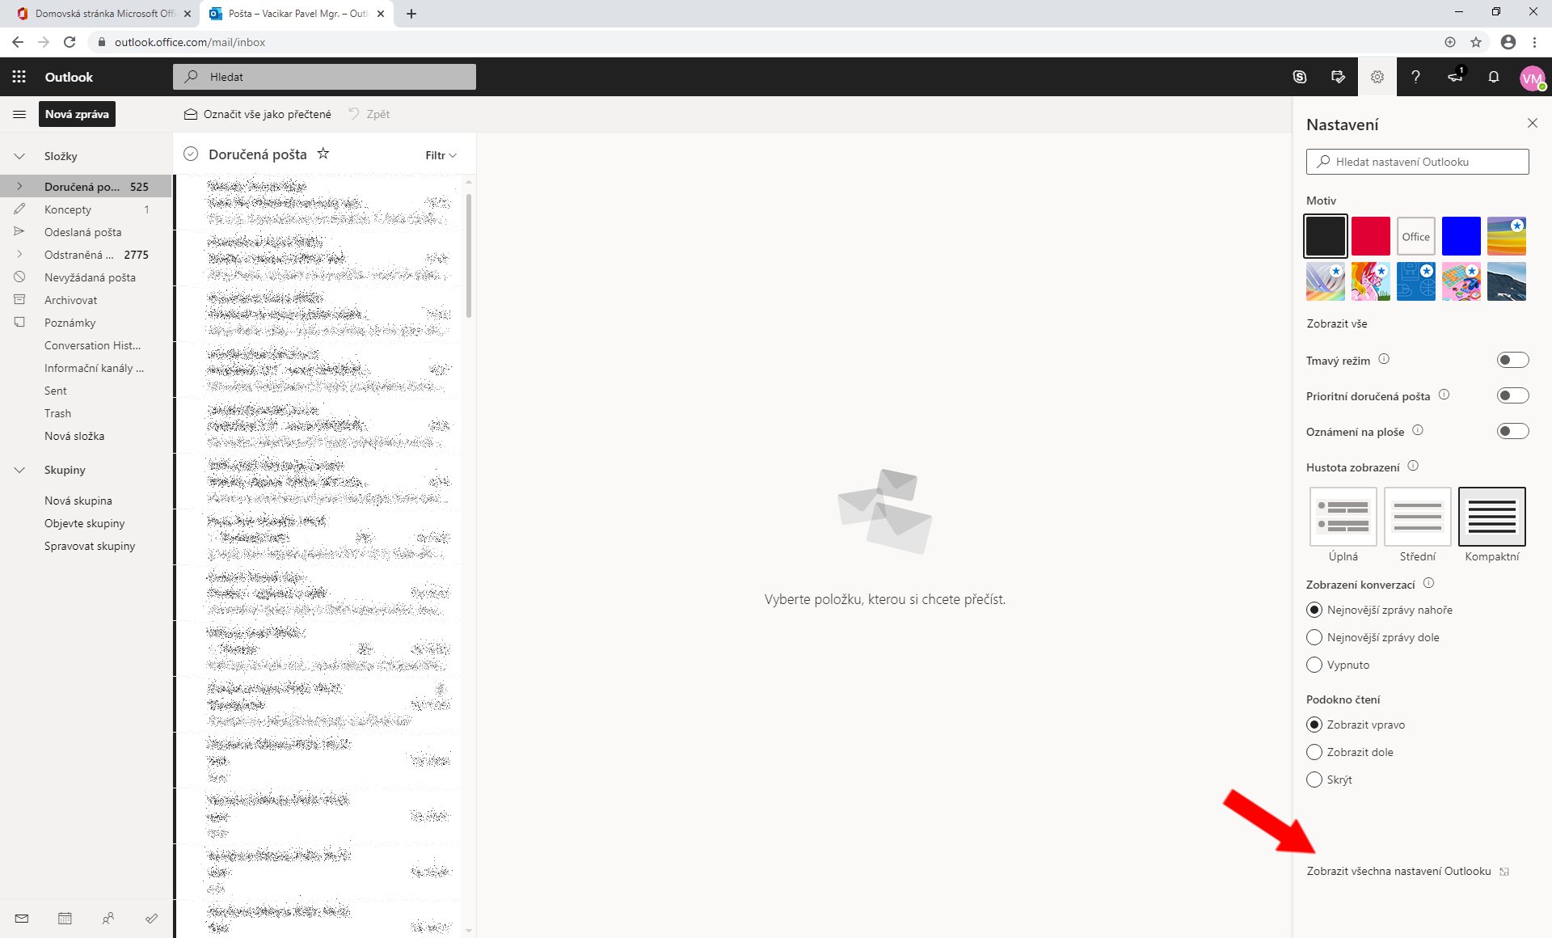
Task: Choose the black theme swatch
Action: (1326, 236)
